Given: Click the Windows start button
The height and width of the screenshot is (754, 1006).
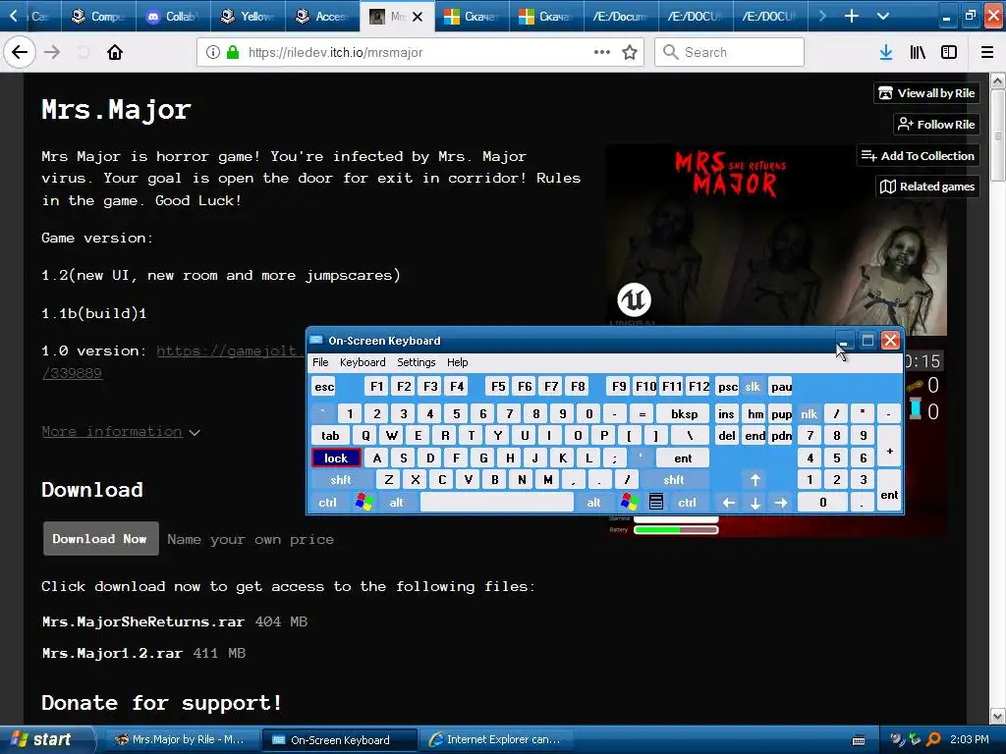Looking at the screenshot, I should pos(45,739).
